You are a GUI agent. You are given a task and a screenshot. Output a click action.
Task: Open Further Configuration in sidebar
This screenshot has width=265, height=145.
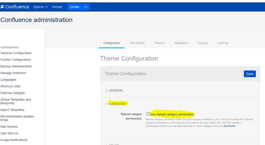(16, 60)
